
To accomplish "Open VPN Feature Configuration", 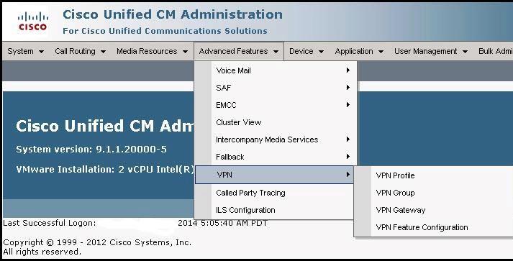I will pyautogui.click(x=434, y=227).
